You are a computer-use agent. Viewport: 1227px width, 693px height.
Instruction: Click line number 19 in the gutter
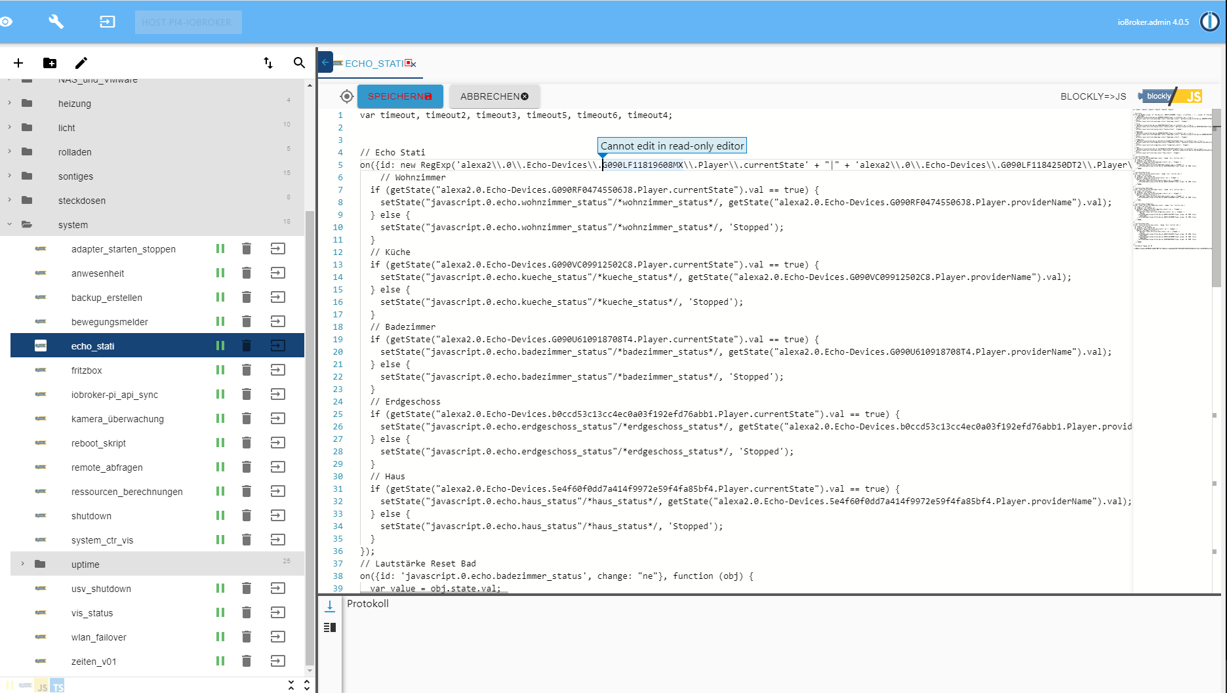click(x=338, y=339)
